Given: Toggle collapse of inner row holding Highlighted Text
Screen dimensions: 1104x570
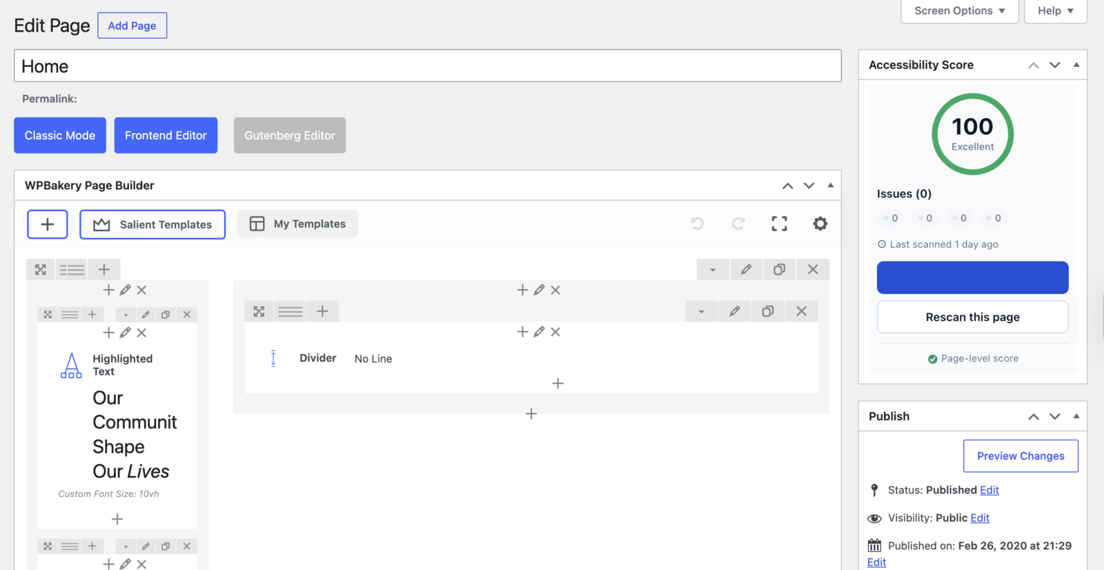Looking at the screenshot, I should pos(126,315).
